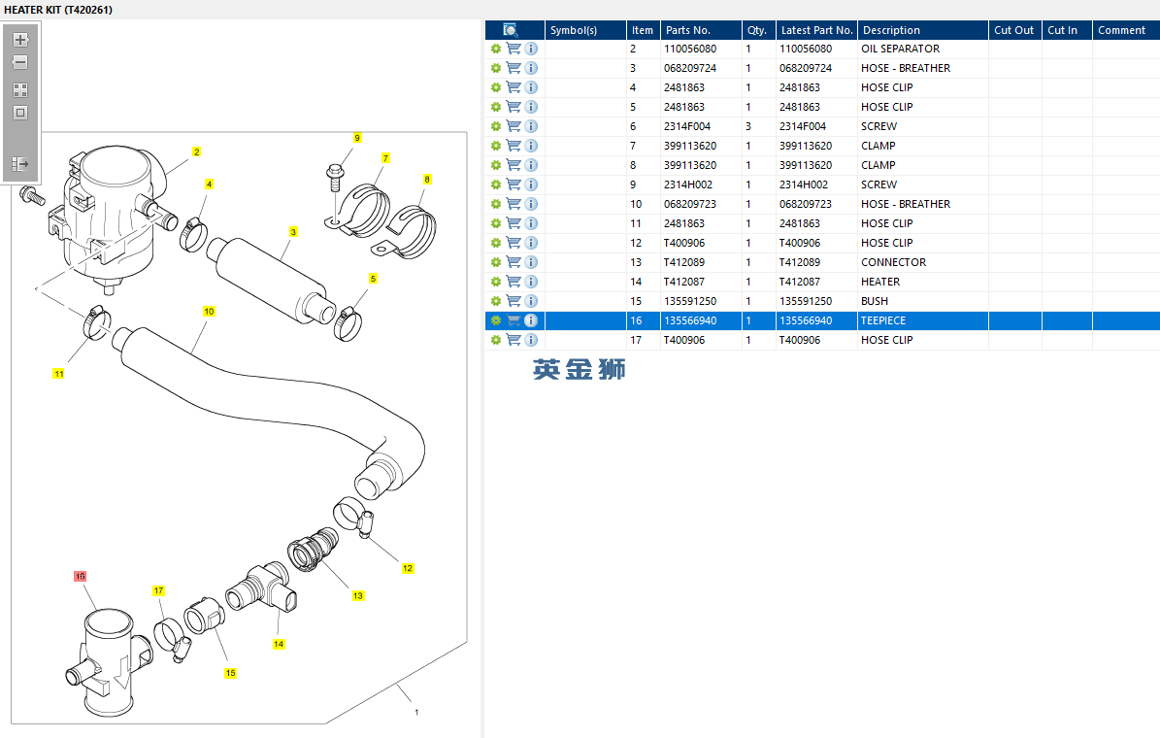Select callout 11 on the diagram
The width and height of the screenshot is (1160, 738).
pos(59,374)
